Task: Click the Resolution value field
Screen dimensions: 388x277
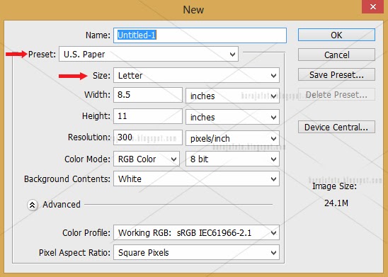Action: click(x=148, y=137)
